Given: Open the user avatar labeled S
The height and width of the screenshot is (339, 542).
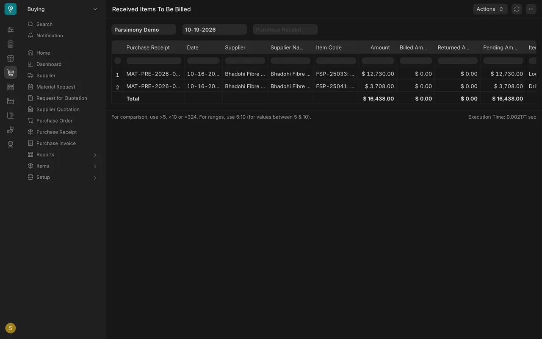Looking at the screenshot, I should coord(11,328).
